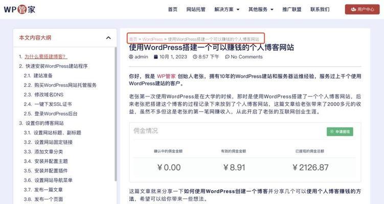
Task: Click the 本文内容大纲 panel title
Action: click(35, 38)
